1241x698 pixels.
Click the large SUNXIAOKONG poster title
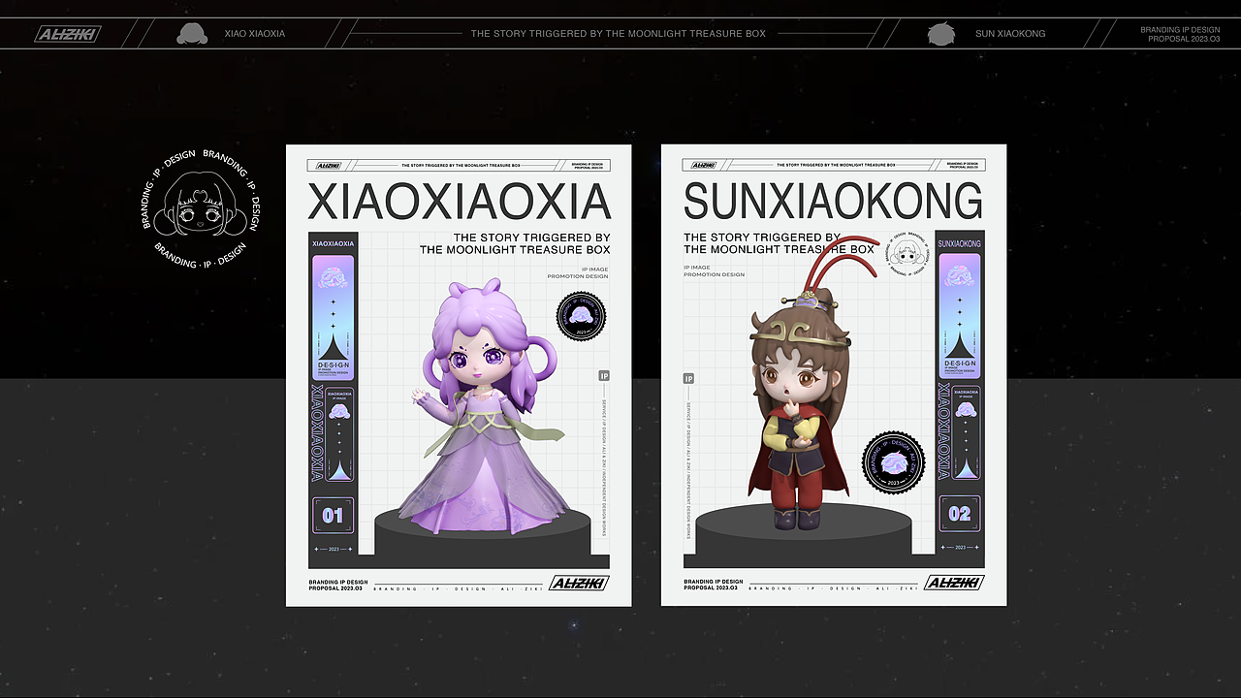(833, 202)
